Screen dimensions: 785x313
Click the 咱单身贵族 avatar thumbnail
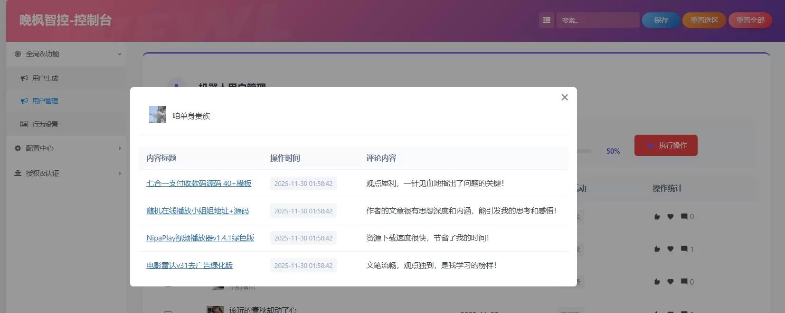(x=158, y=114)
